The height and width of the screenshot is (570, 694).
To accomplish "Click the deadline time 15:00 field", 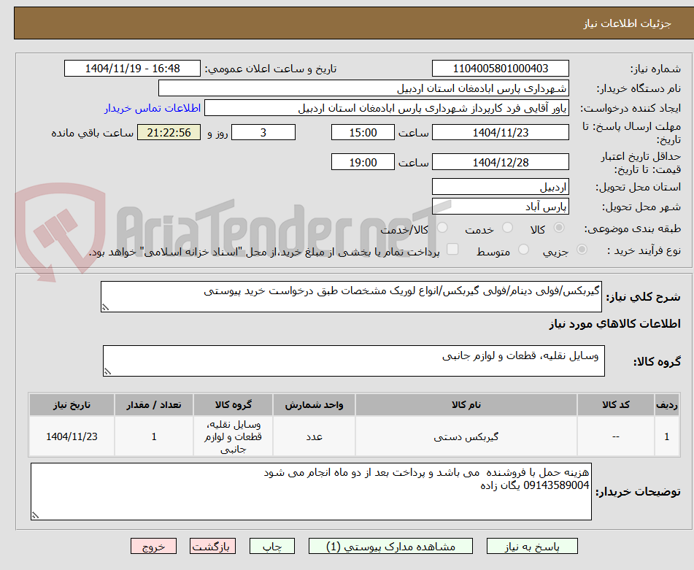I will point(363,132).
